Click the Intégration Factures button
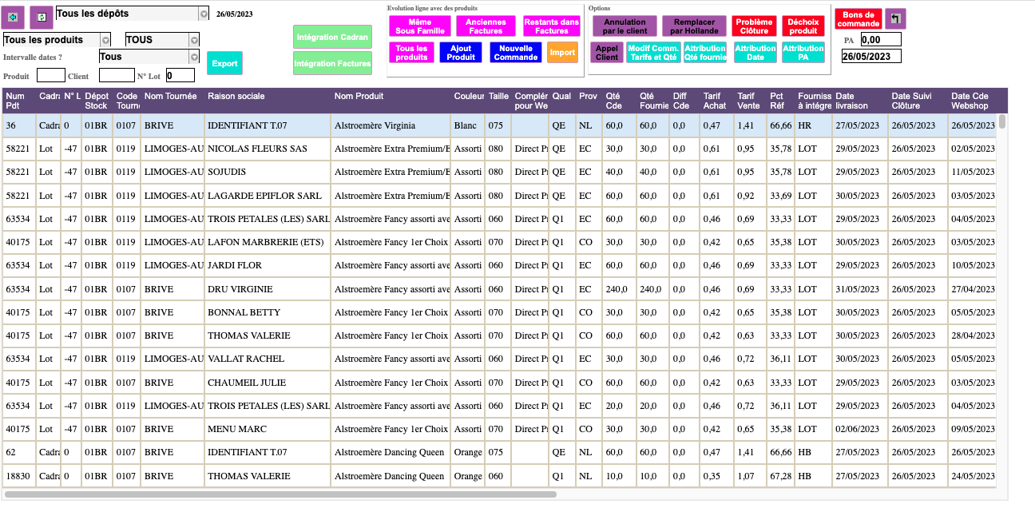 (x=332, y=63)
